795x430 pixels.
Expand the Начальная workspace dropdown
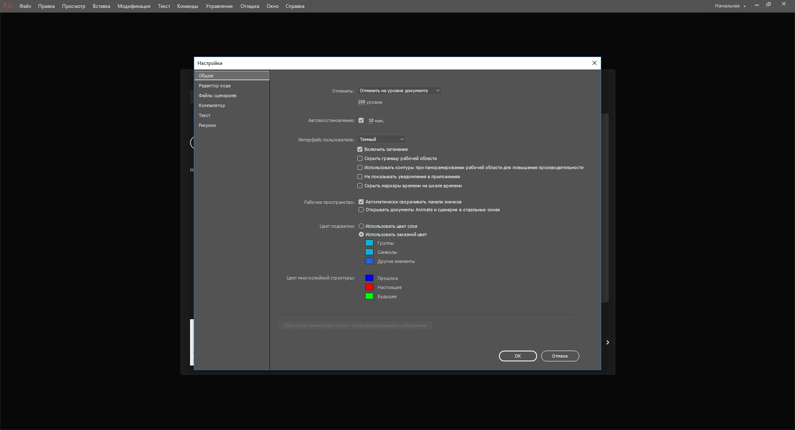coord(730,6)
